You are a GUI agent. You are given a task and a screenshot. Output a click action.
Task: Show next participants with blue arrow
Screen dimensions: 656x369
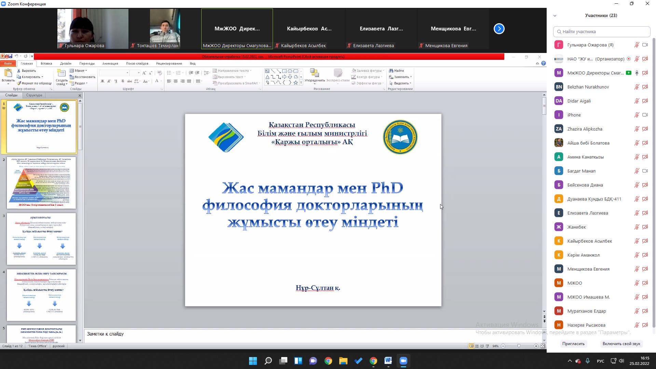pyautogui.click(x=499, y=29)
